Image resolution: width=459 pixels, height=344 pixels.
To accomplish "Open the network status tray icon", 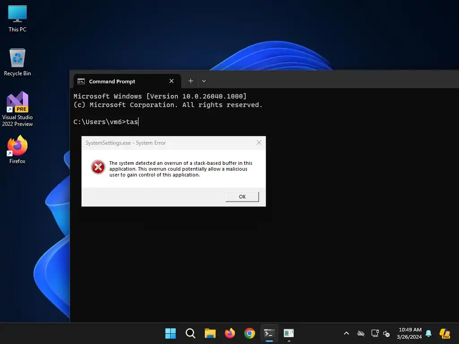I will click(x=375, y=333).
